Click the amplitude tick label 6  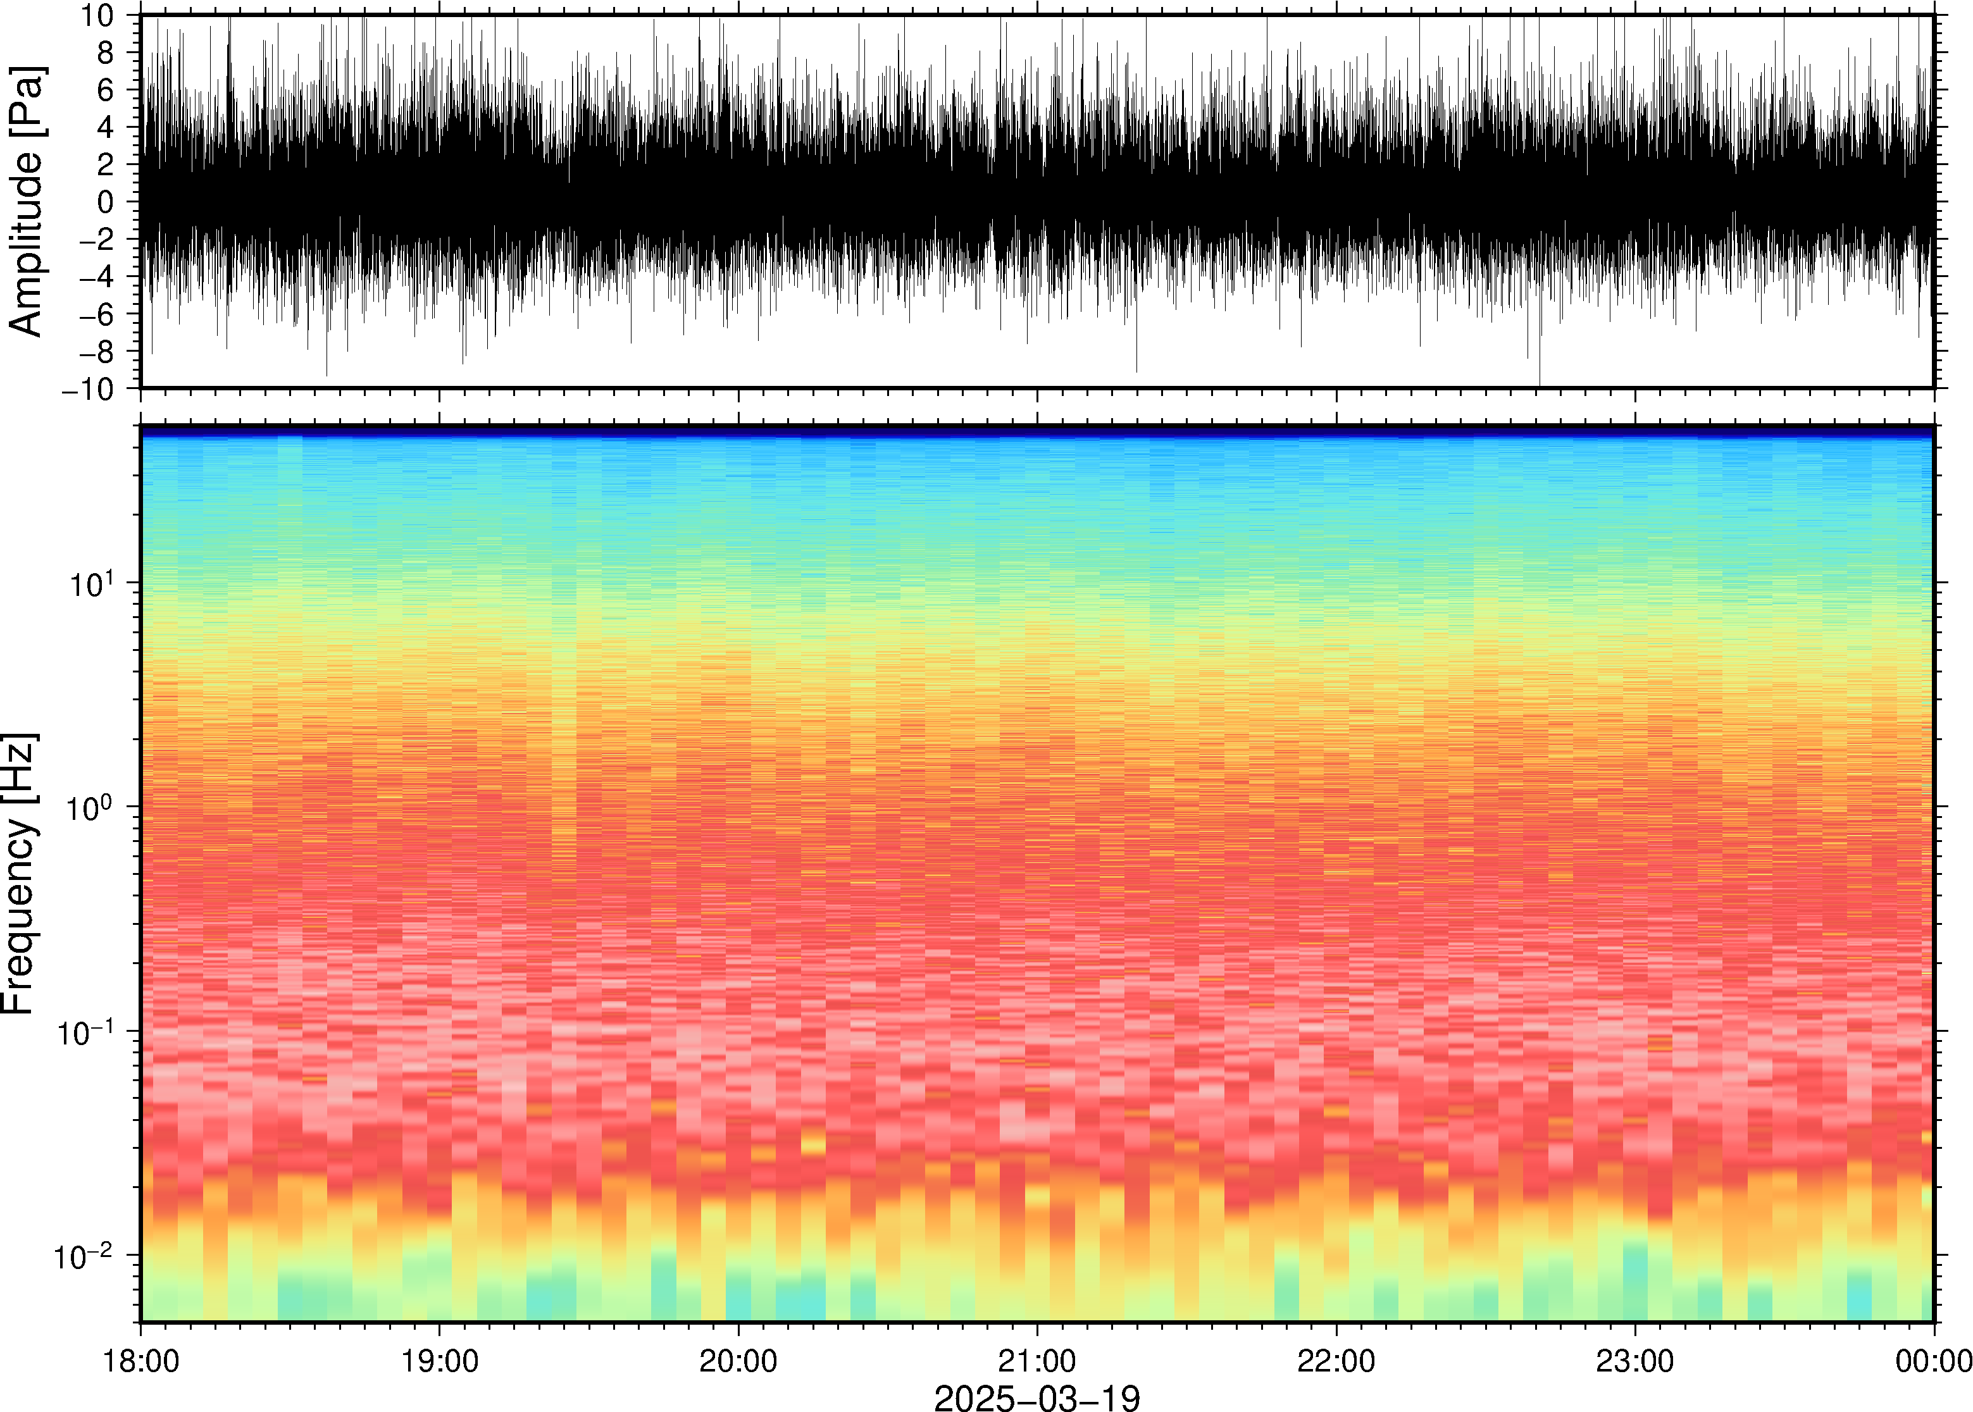click(x=105, y=90)
